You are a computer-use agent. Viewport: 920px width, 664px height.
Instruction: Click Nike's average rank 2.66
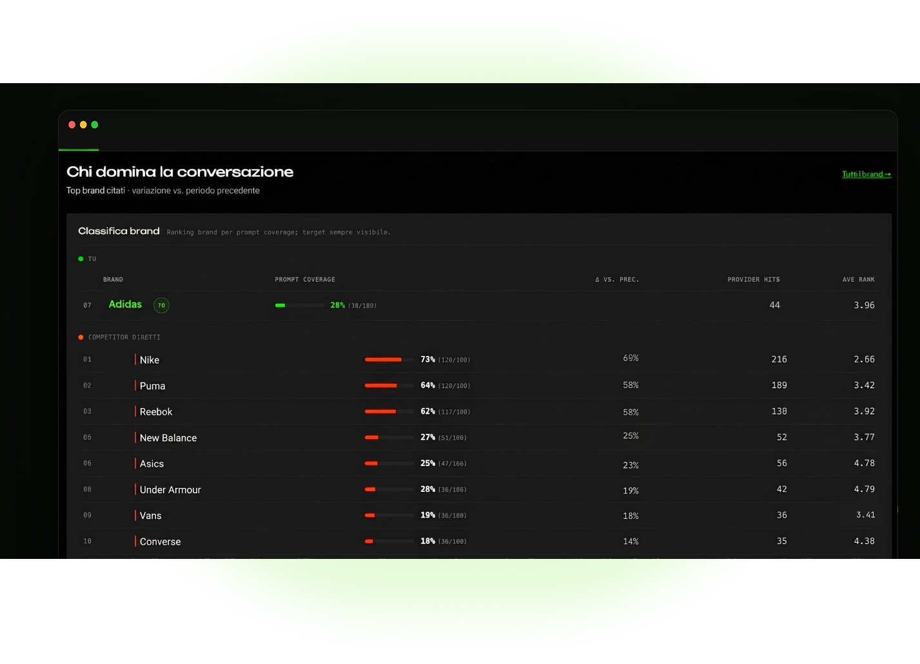pyautogui.click(x=864, y=359)
